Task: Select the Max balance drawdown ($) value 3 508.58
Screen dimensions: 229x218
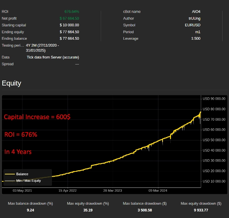Action: click(144, 210)
